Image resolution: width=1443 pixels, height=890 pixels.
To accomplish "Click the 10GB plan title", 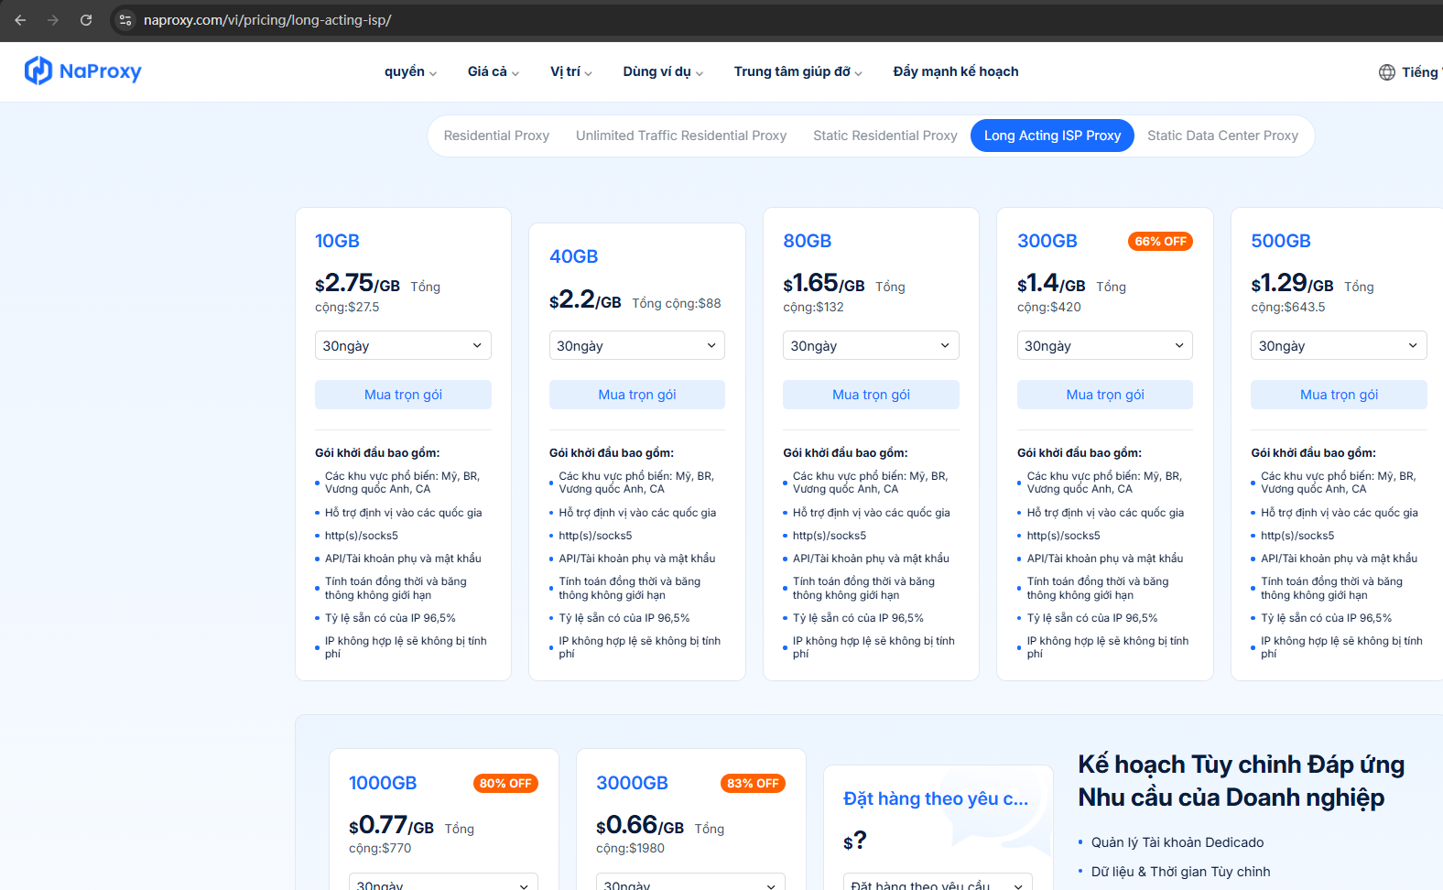I will point(337,241).
